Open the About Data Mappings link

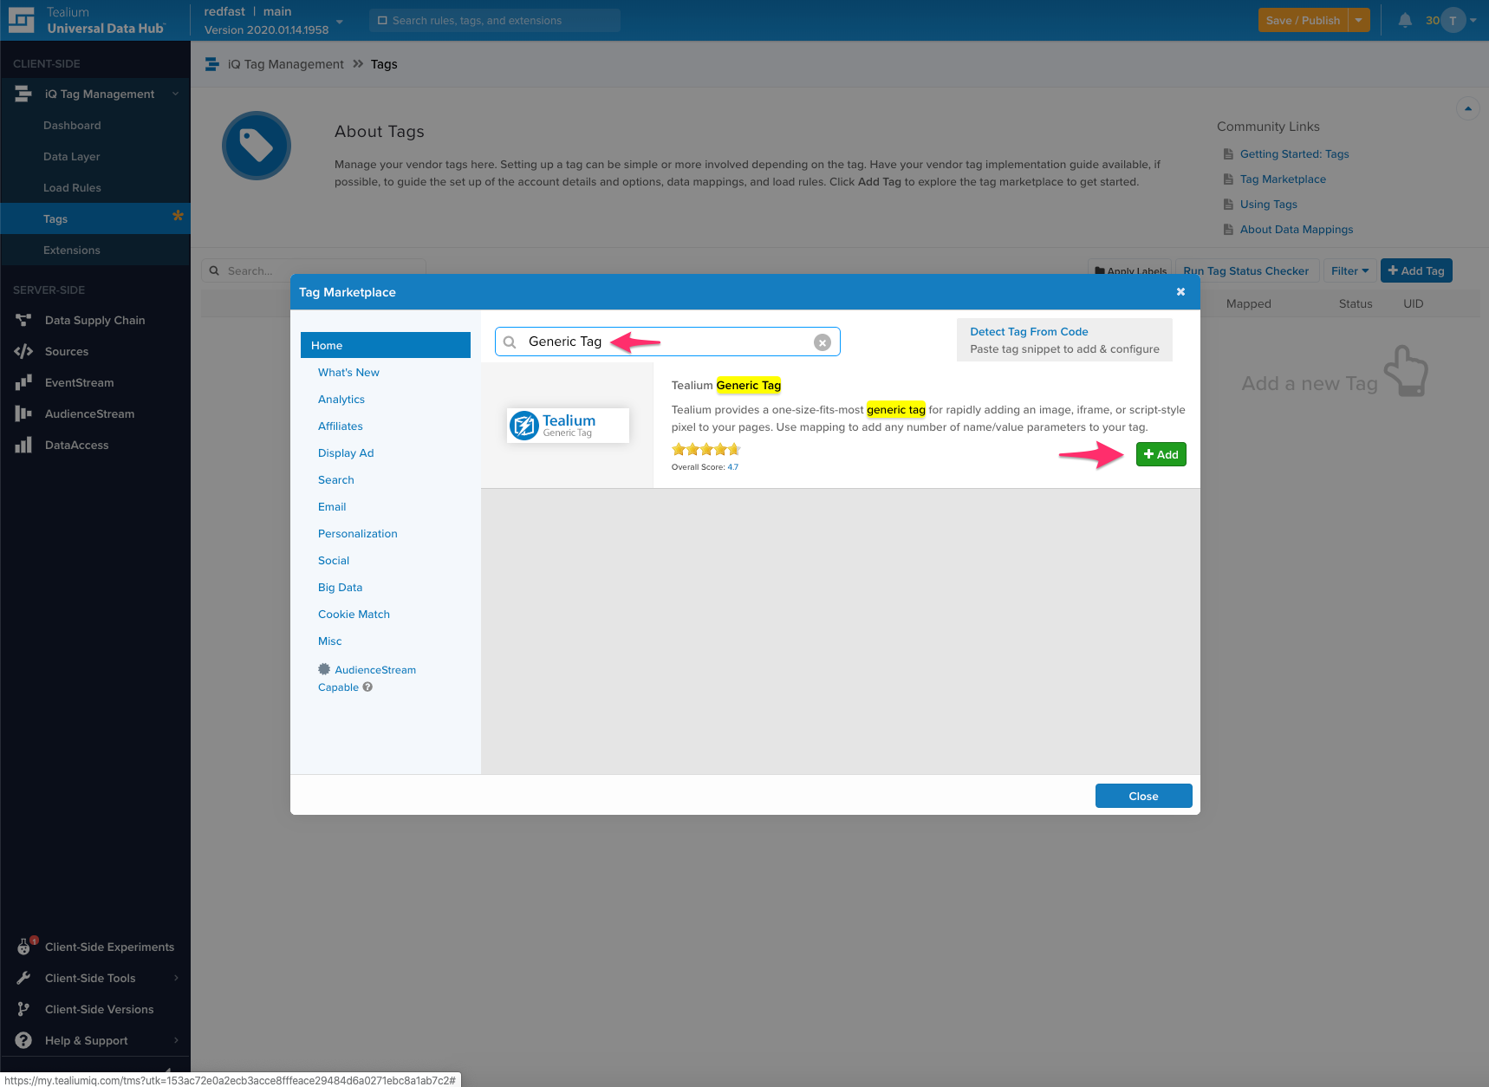click(x=1297, y=230)
